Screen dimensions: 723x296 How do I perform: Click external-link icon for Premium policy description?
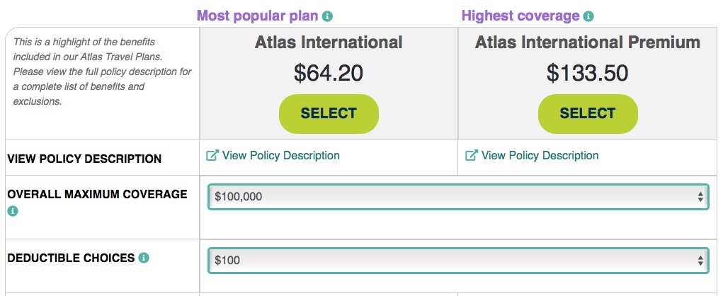click(471, 155)
